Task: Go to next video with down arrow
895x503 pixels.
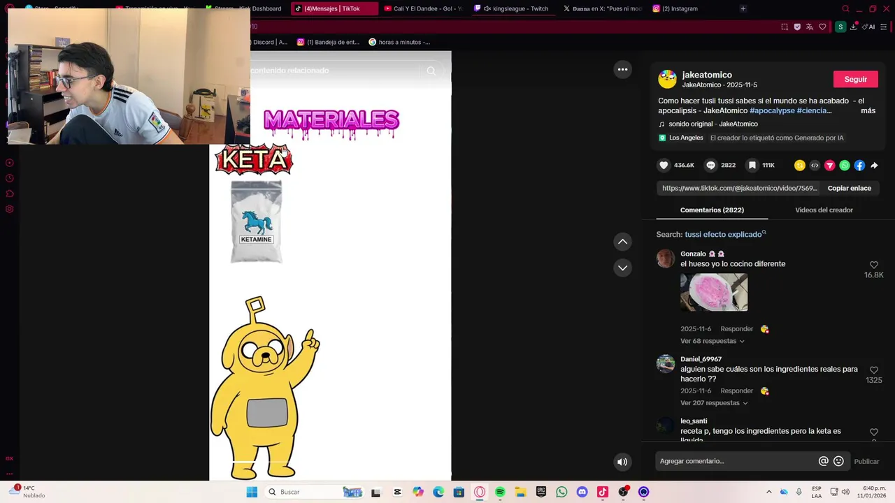Action: (x=622, y=268)
